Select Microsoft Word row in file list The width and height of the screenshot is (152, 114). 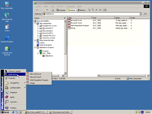[76, 23]
